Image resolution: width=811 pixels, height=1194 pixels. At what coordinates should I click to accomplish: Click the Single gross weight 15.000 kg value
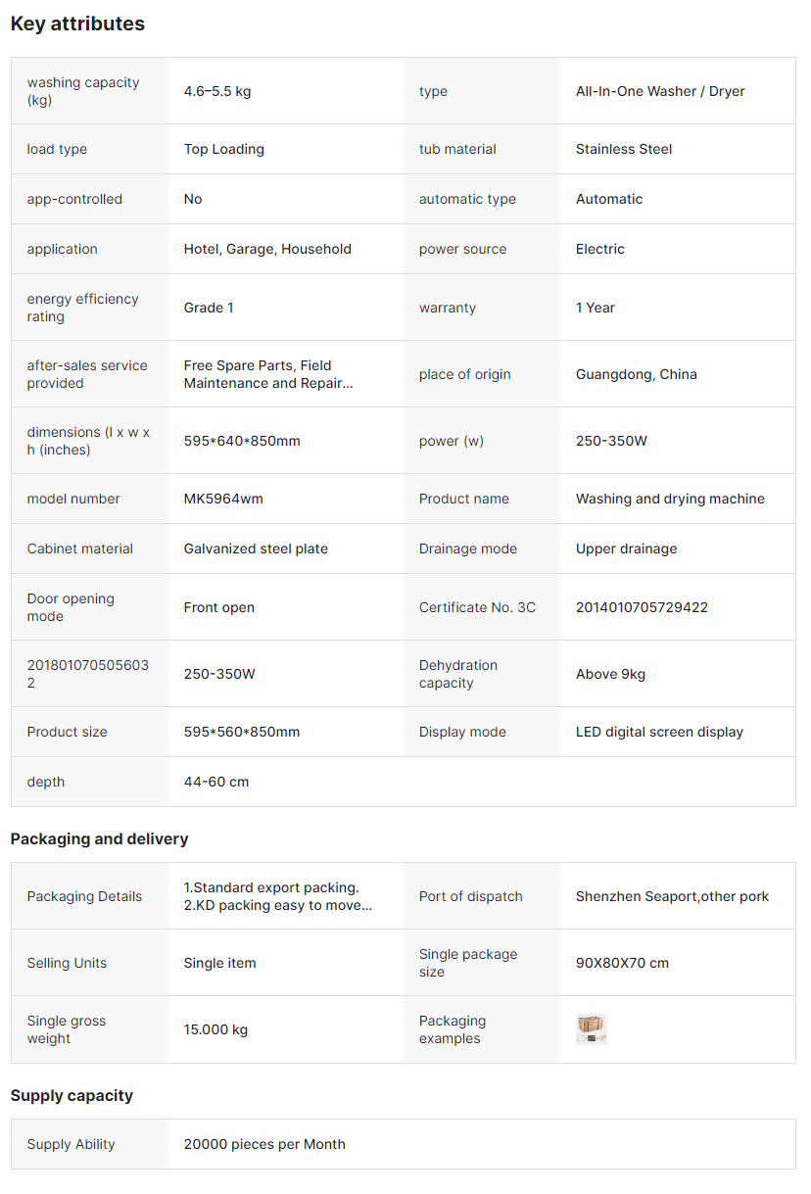click(215, 1029)
